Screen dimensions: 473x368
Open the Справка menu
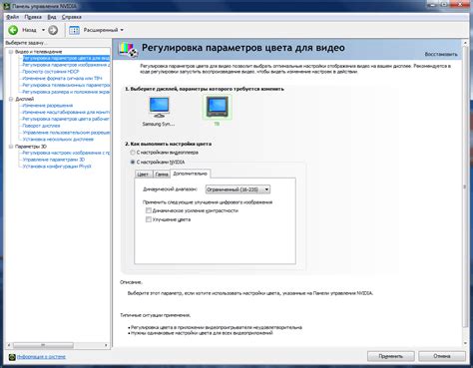[72, 17]
